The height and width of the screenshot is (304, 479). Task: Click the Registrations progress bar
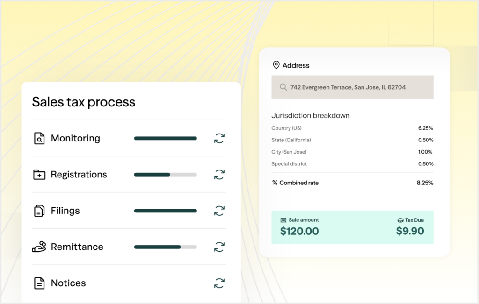[165, 175]
